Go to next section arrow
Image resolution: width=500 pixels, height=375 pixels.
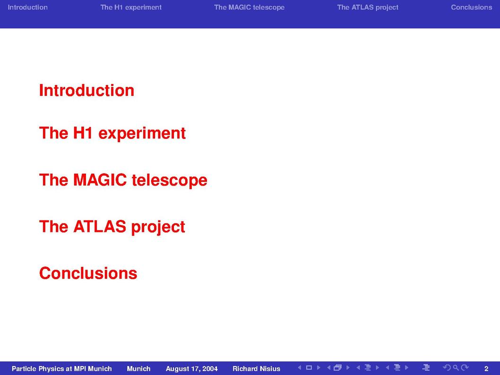coord(407,367)
